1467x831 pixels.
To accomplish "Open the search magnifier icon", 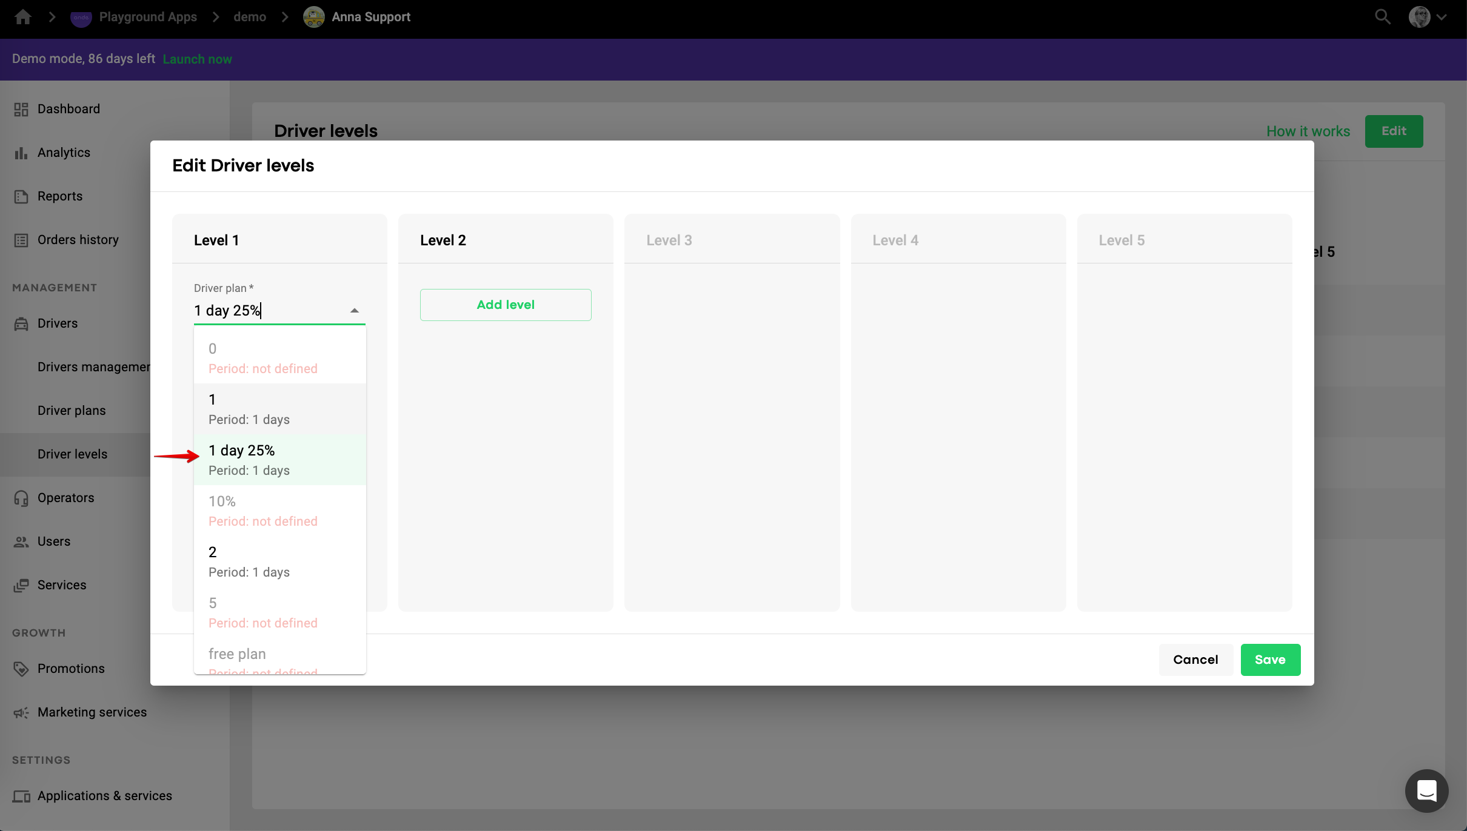I will pyautogui.click(x=1382, y=17).
